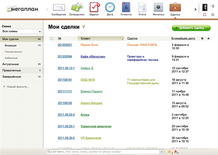Click the contact search input field
Screen dimensions: 218x155
click(x=105, y=152)
